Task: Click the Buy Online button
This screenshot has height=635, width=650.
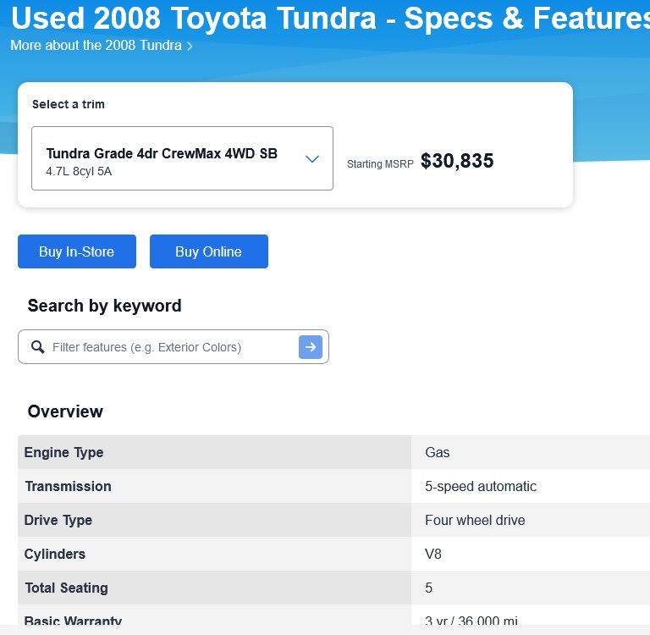Action: pyautogui.click(x=208, y=251)
